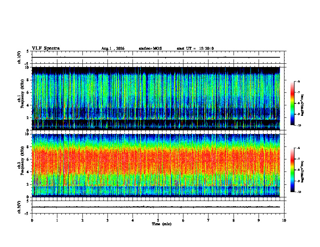Viewport: 320px width, 247px height.
Task: Click ch.2 frequency tick label "6"
Action: click(x=28, y=159)
